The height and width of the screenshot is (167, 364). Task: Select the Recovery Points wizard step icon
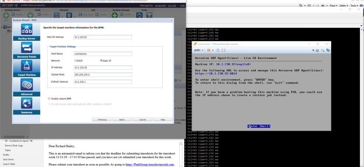point(27,48)
